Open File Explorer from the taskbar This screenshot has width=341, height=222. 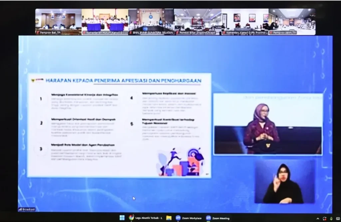coord(169,218)
